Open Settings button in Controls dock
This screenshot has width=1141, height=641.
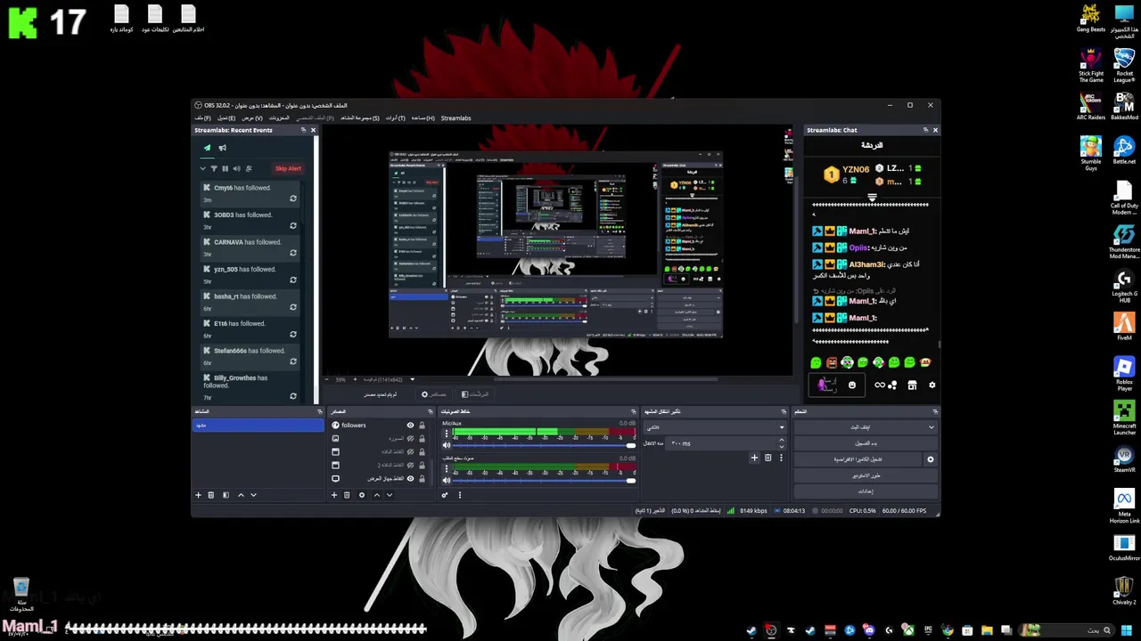coord(866,491)
